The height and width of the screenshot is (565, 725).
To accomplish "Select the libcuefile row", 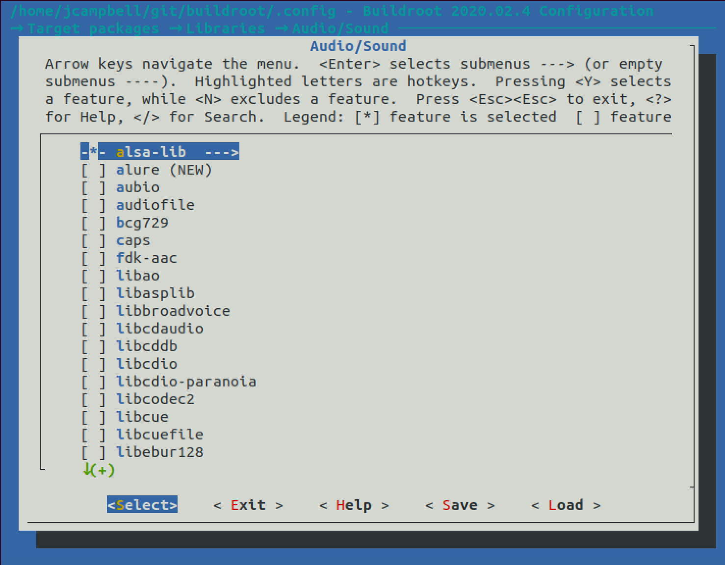I will 142,435.
